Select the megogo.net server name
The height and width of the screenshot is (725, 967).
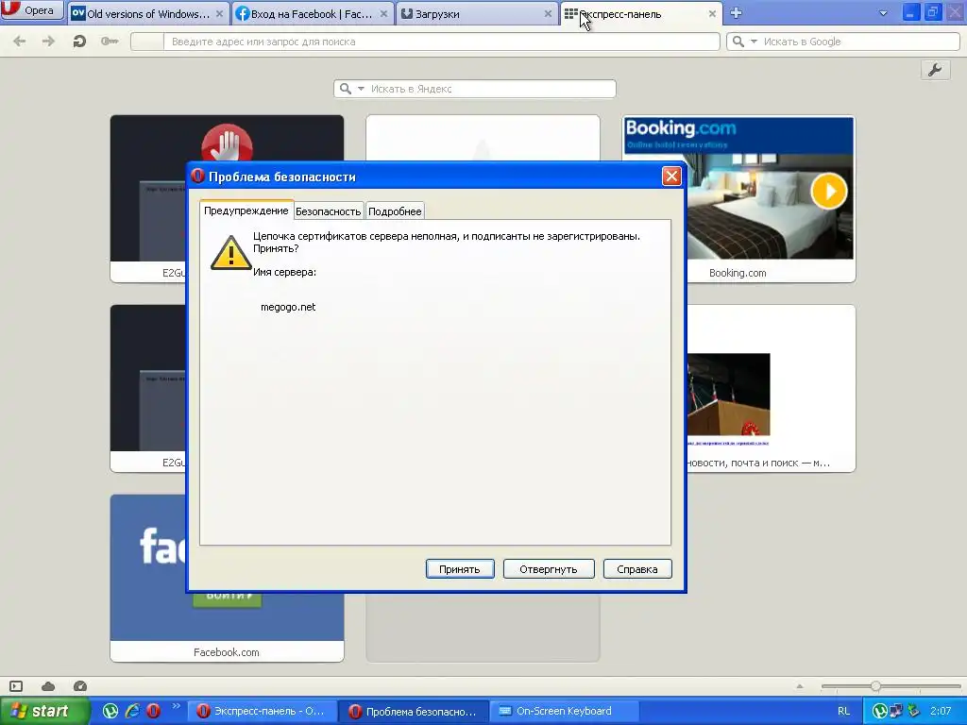click(288, 307)
